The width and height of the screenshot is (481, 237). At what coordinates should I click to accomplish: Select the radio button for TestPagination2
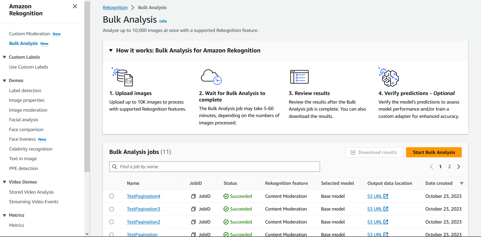tap(112, 222)
